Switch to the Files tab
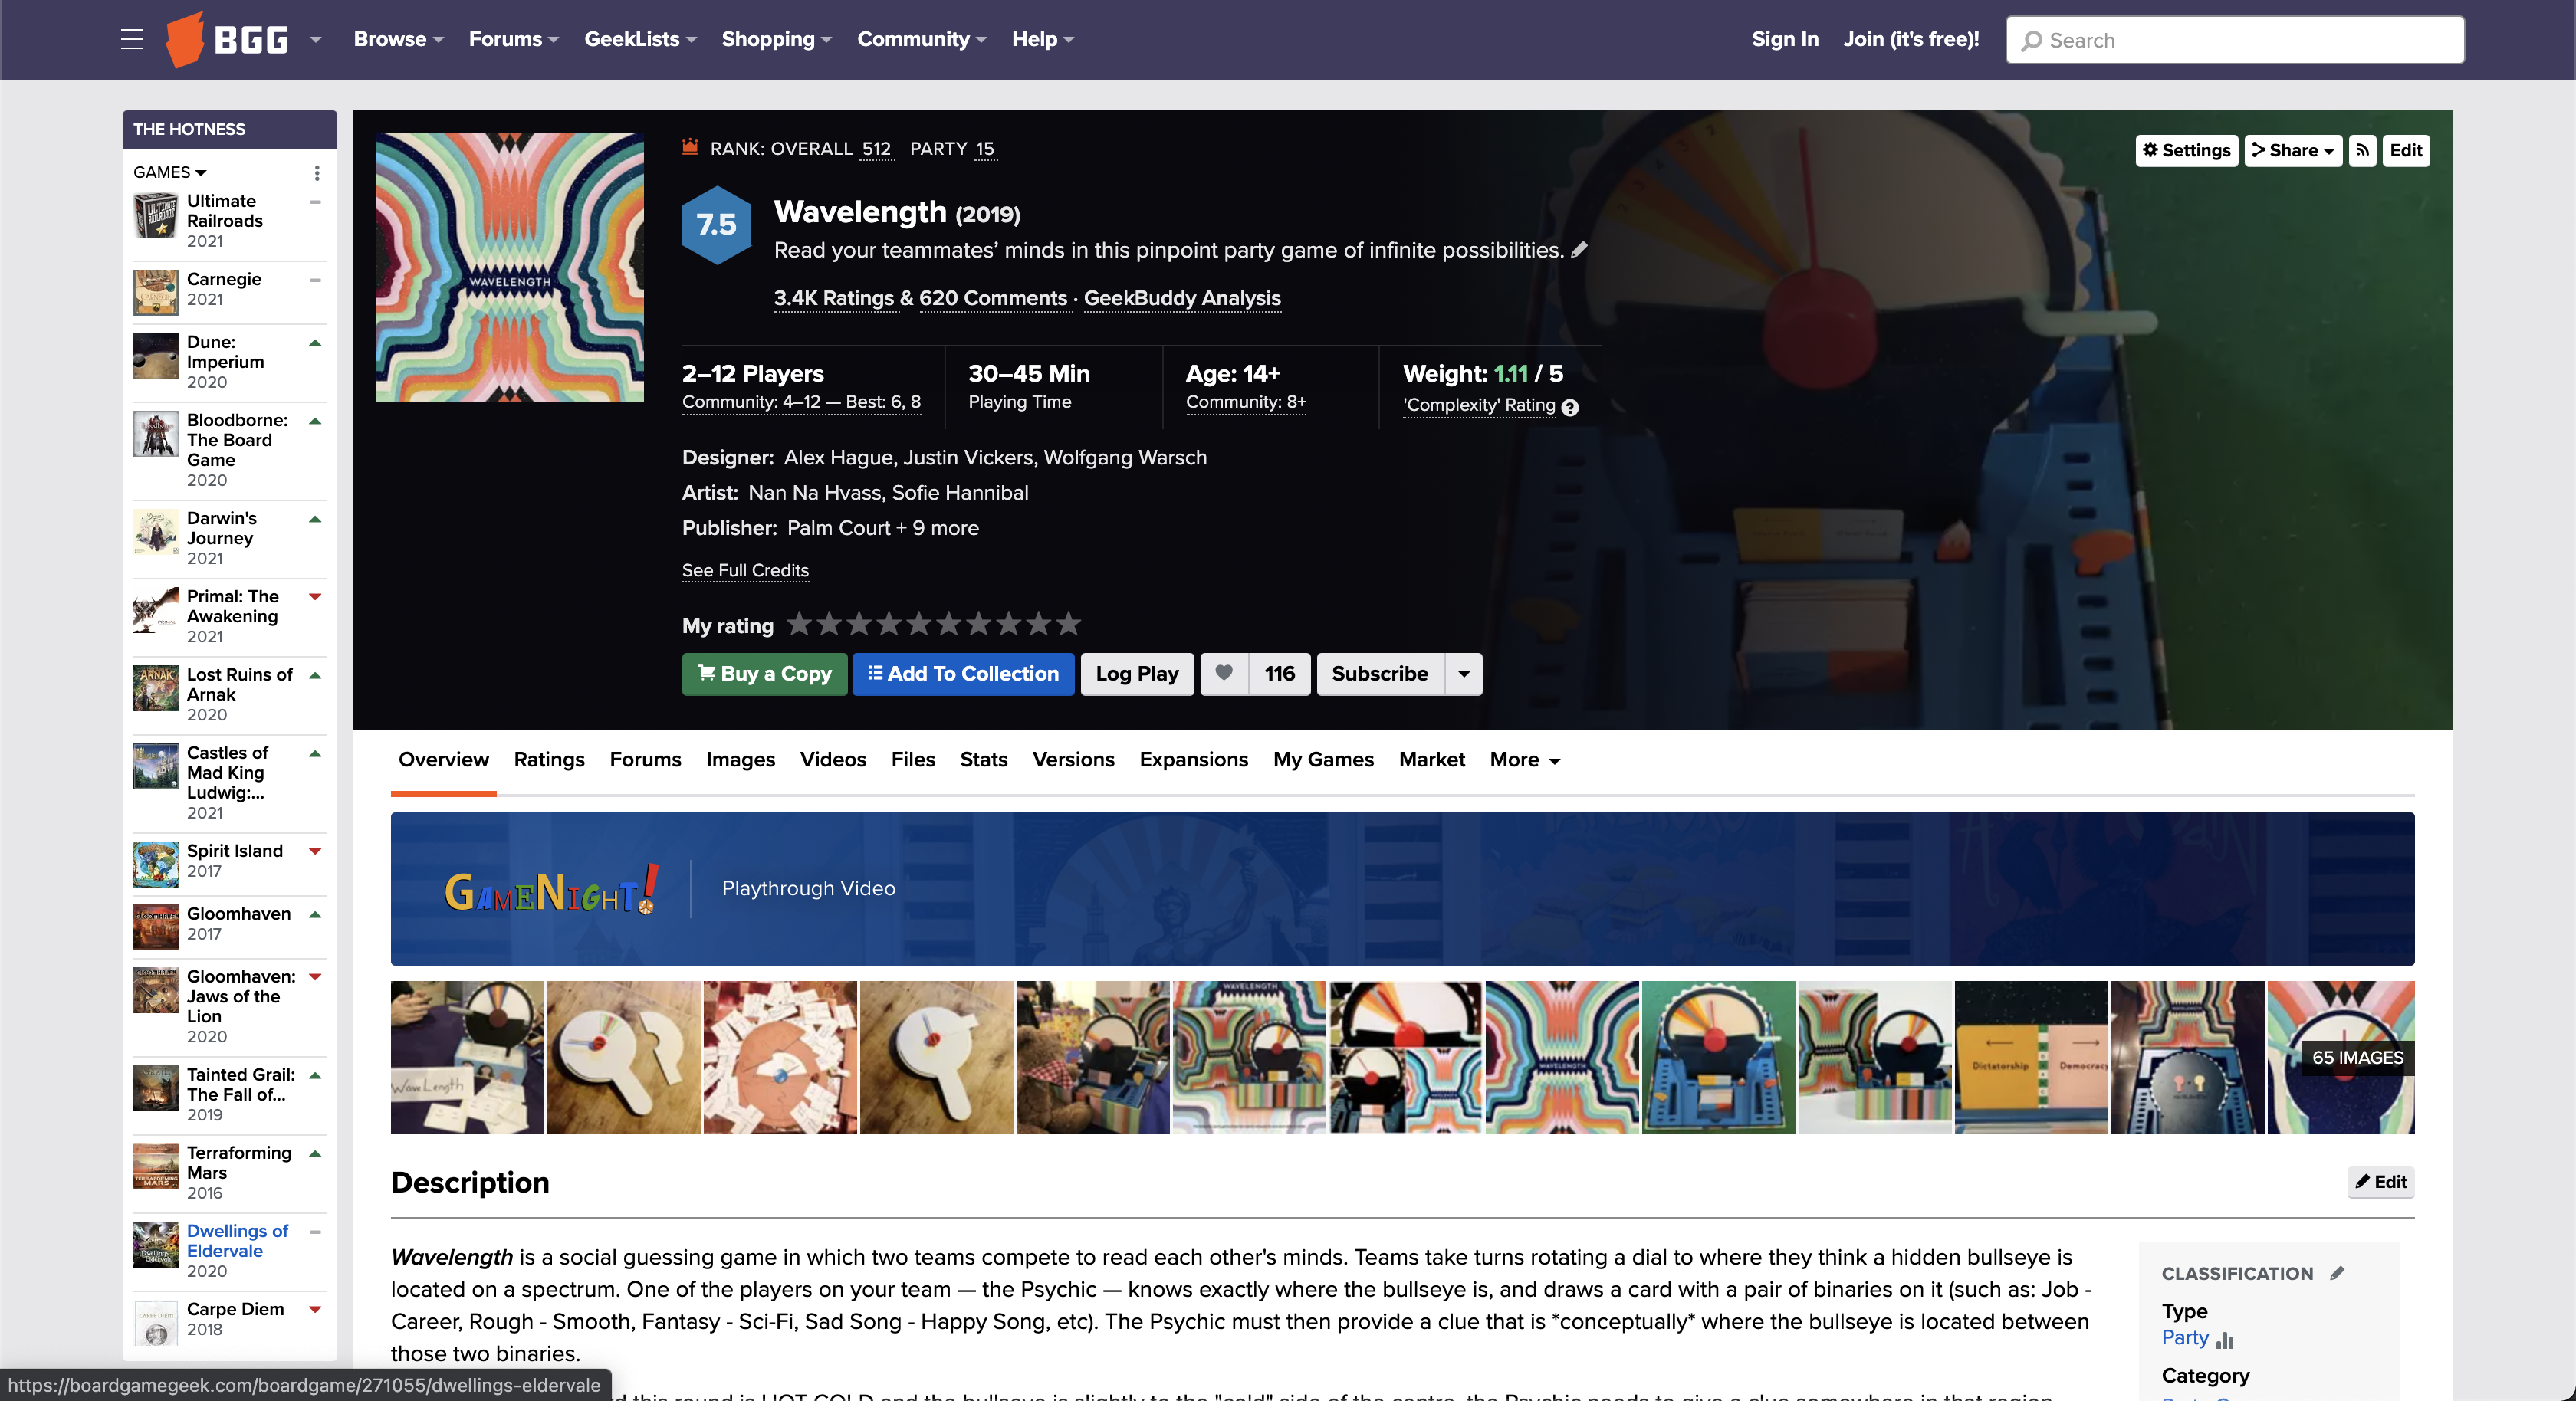Screen dimensions: 2576x1401 click(x=913, y=760)
